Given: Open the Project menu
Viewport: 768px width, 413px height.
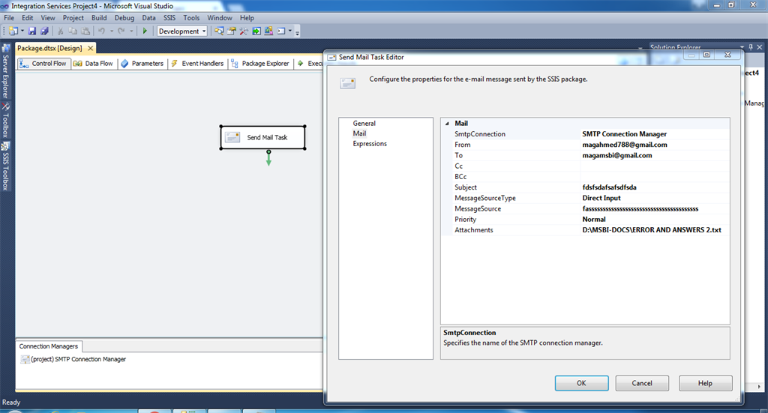Looking at the screenshot, I should (73, 18).
